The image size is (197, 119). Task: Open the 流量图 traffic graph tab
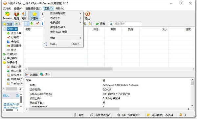[x=32, y=75]
